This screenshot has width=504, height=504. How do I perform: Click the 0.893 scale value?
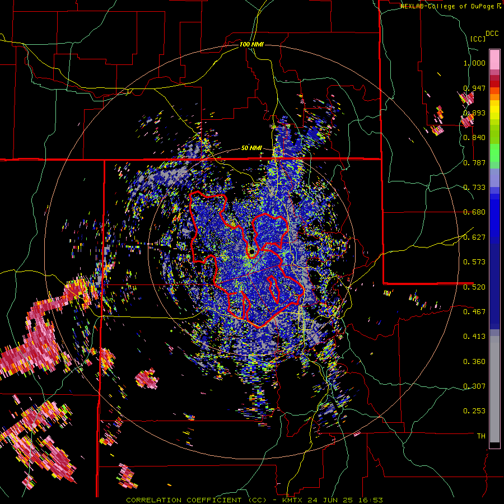tap(474, 113)
